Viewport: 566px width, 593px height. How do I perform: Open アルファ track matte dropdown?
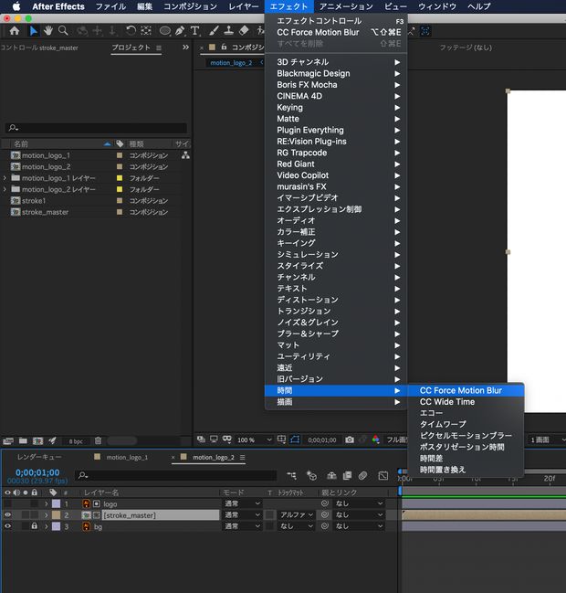296,514
